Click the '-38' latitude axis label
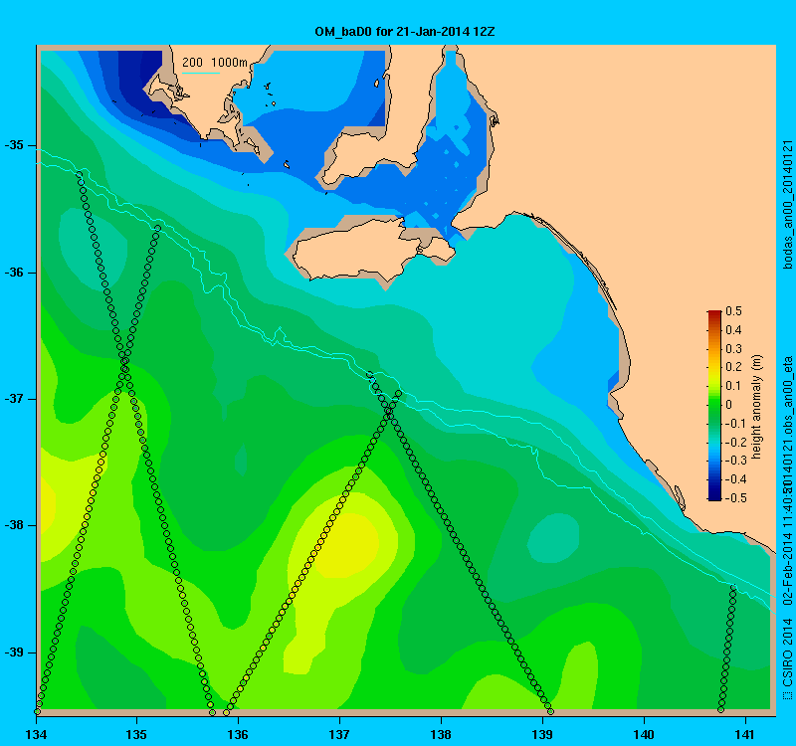 (x=13, y=526)
